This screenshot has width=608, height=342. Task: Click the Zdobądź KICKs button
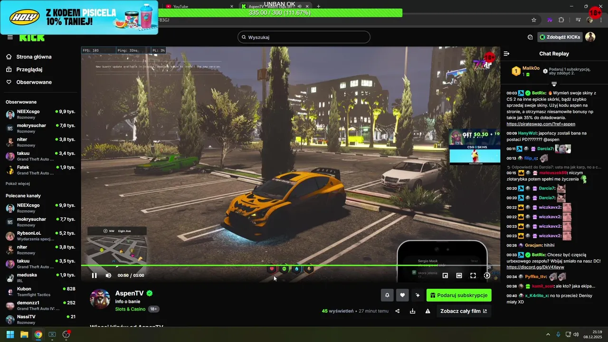[x=560, y=37]
